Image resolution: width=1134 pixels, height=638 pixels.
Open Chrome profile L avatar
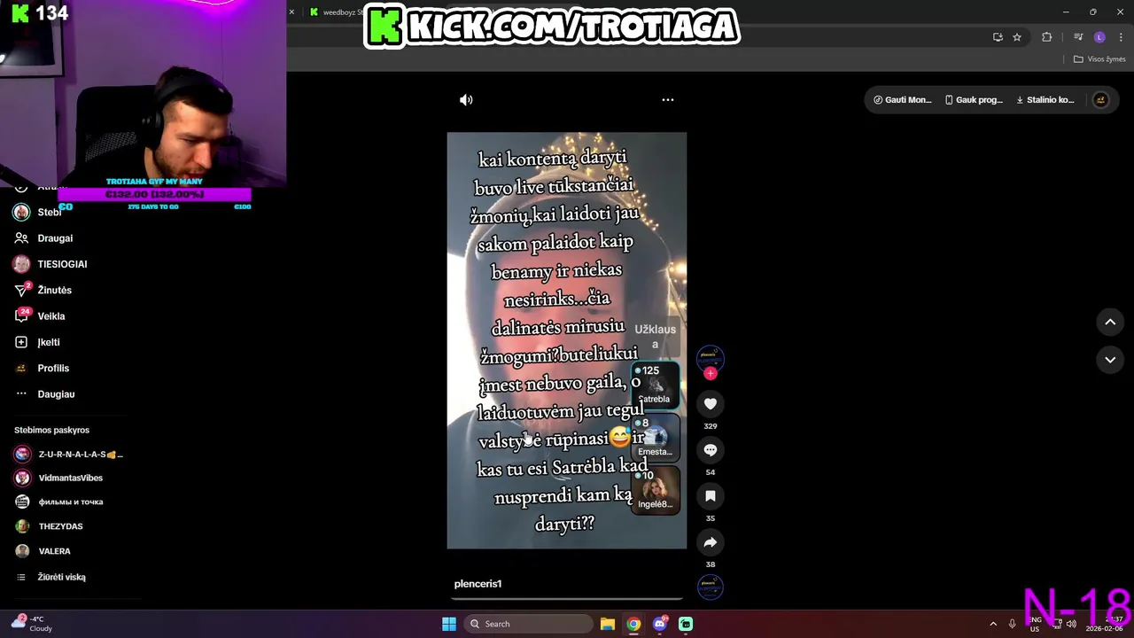pyautogui.click(x=1099, y=37)
